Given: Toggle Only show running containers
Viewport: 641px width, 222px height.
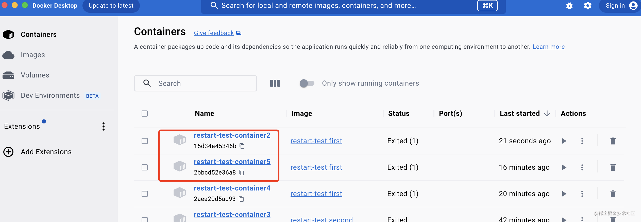Looking at the screenshot, I should point(307,83).
